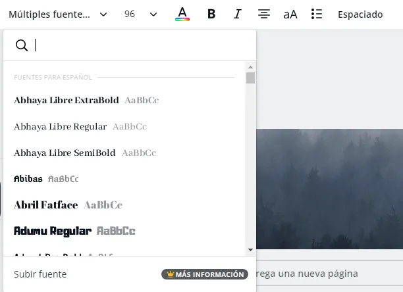Click the magnifier search icon
The width and height of the screenshot is (403, 292).
coord(22,45)
